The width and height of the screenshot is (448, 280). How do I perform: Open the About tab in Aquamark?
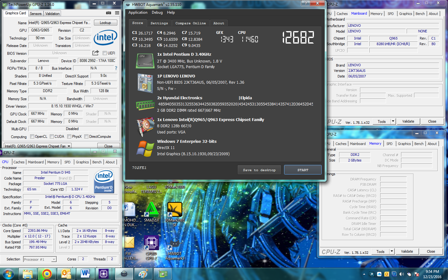point(218,23)
